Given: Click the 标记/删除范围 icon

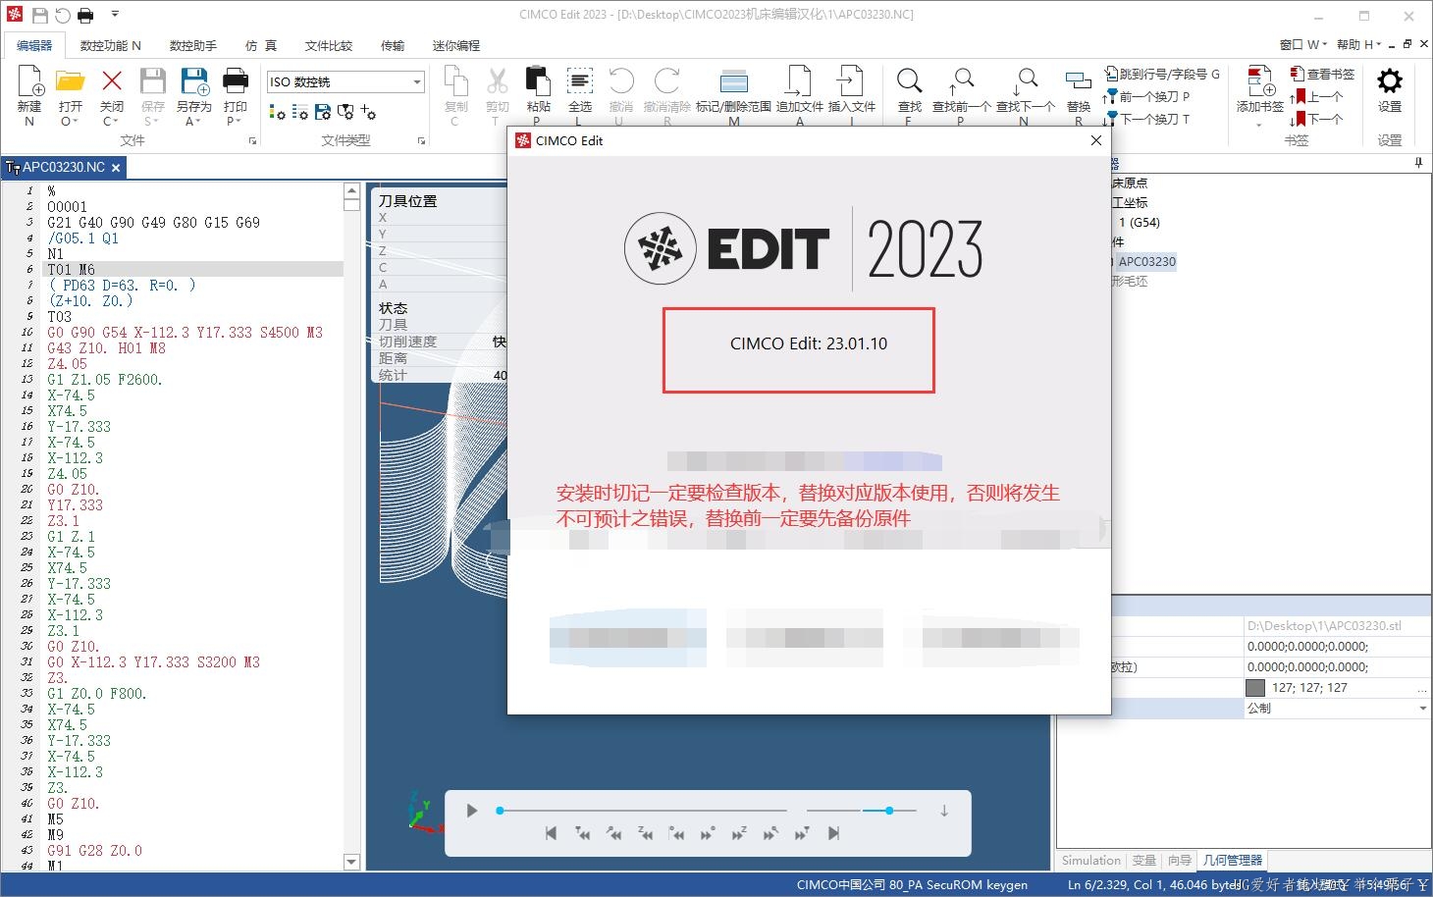Looking at the screenshot, I should click(733, 80).
